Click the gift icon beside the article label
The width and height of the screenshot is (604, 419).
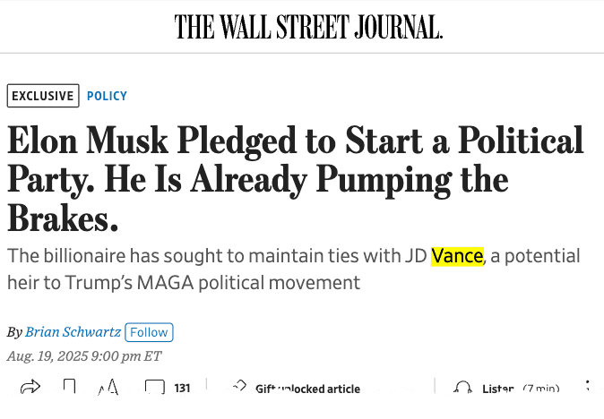tap(237, 389)
